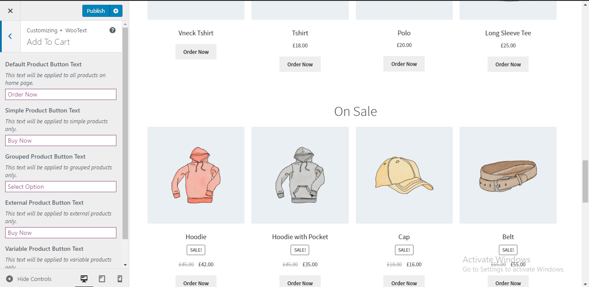The image size is (589, 287).
Task: Edit the Default Product Button Text field
Action: pos(61,94)
